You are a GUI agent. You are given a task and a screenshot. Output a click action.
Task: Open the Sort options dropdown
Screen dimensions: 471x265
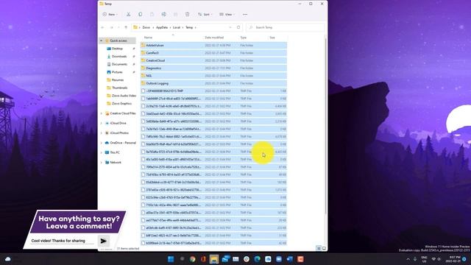(x=205, y=15)
